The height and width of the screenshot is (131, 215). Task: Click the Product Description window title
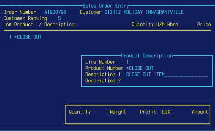coord(147,56)
